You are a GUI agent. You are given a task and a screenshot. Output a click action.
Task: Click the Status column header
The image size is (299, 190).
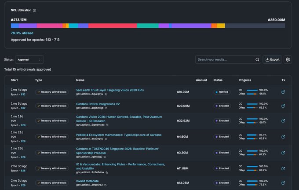tap(218, 80)
